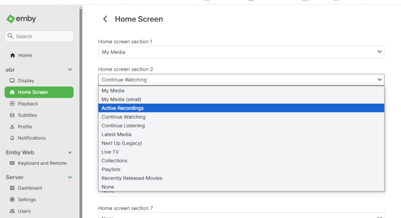
Task: Collapse the Server sidebar section
Action: tap(70, 178)
